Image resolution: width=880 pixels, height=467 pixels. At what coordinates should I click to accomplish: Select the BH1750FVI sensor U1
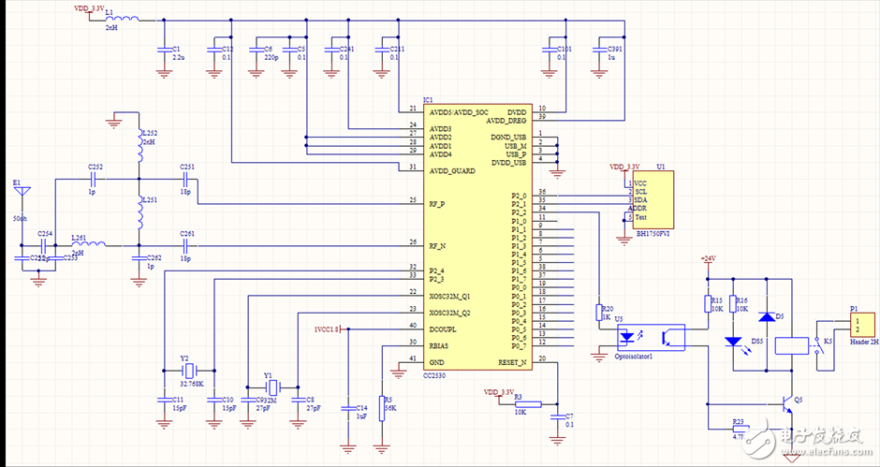pyautogui.click(x=653, y=199)
